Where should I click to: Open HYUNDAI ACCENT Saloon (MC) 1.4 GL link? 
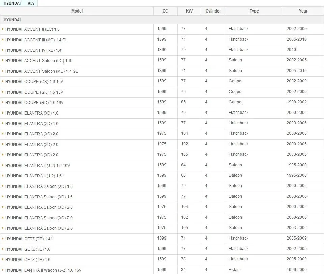tap(42, 71)
